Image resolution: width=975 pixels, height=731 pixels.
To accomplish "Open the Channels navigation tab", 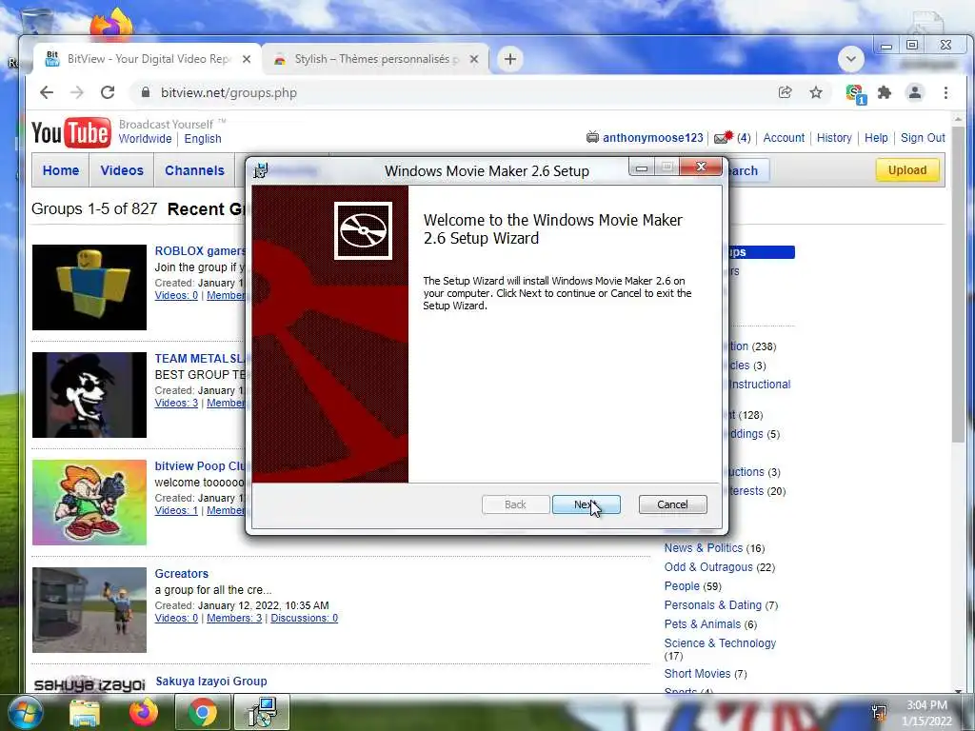I will pos(194,170).
